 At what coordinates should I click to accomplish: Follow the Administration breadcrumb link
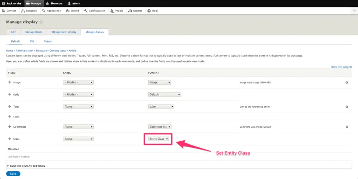(24, 51)
